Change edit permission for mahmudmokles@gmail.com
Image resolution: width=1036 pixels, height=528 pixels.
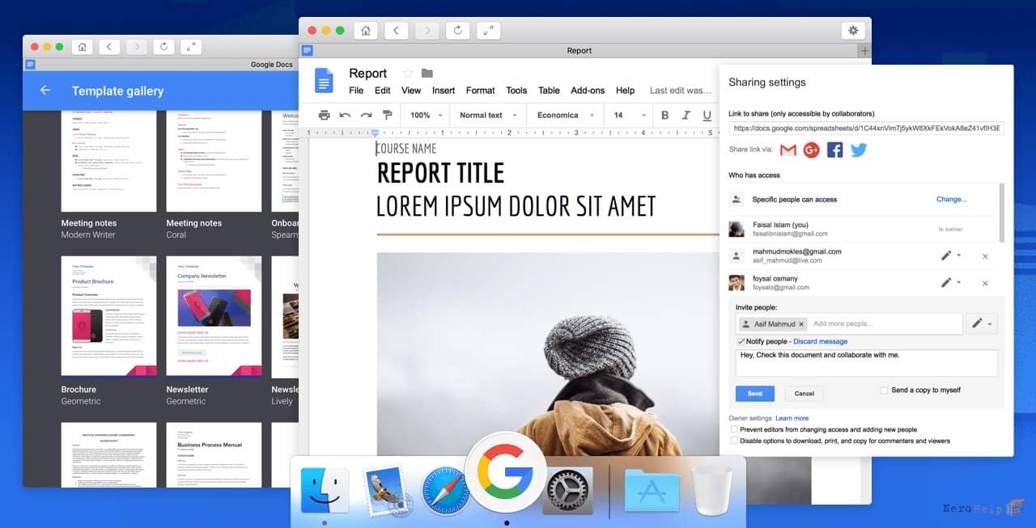point(950,256)
